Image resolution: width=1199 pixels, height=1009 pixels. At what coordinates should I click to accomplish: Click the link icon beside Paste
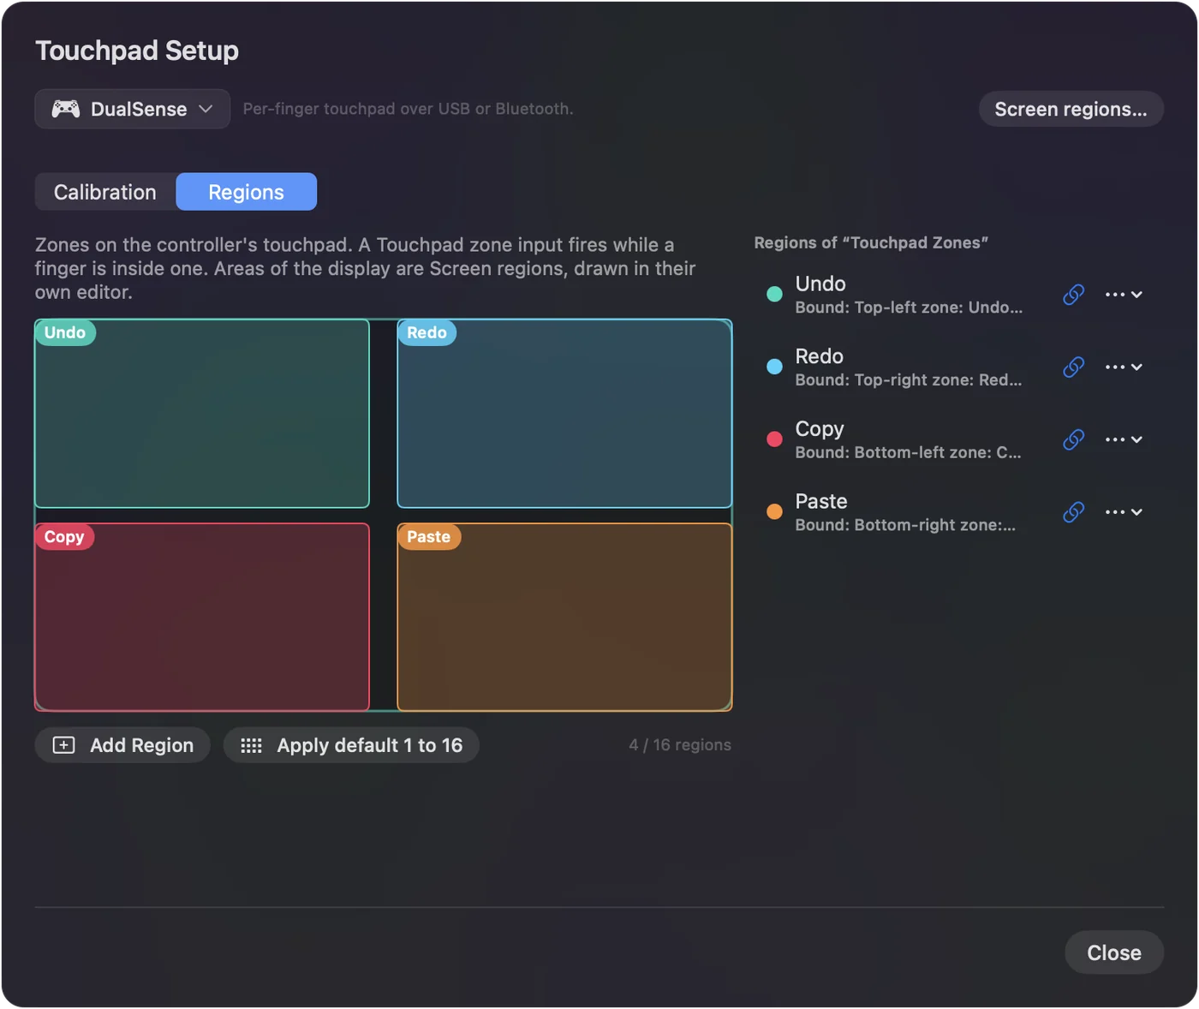point(1073,512)
